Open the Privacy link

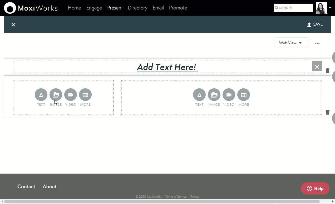pyautogui.click(x=195, y=197)
